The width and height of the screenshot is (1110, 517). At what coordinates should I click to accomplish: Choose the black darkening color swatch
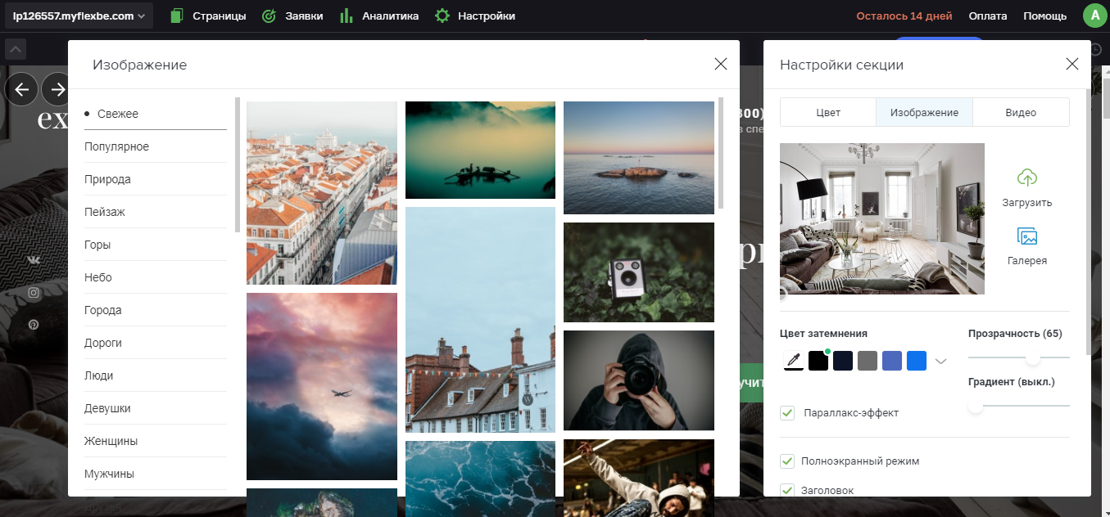point(818,361)
